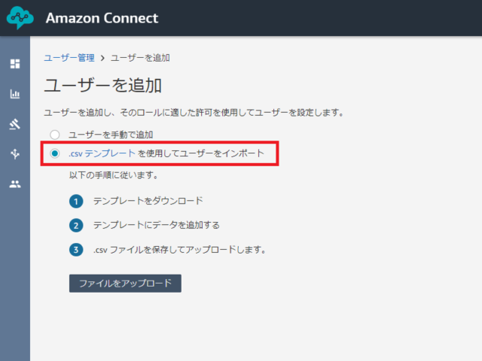This screenshot has height=361, width=482.
Task: Click the ユーザーを手動で追加 option label
Action: point(111,135)
